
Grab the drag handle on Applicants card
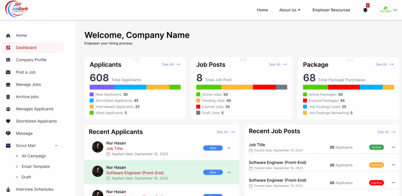[136, 60]
